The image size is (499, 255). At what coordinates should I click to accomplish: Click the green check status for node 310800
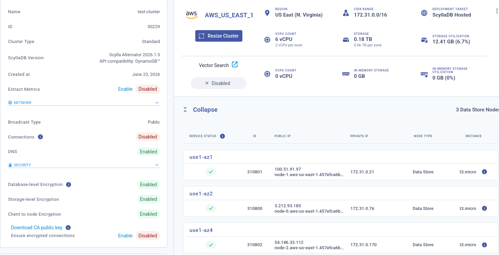point(211,208)
